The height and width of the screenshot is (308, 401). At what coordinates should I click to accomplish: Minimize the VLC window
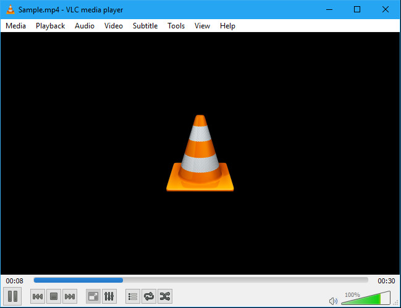[x=329, y=9]
